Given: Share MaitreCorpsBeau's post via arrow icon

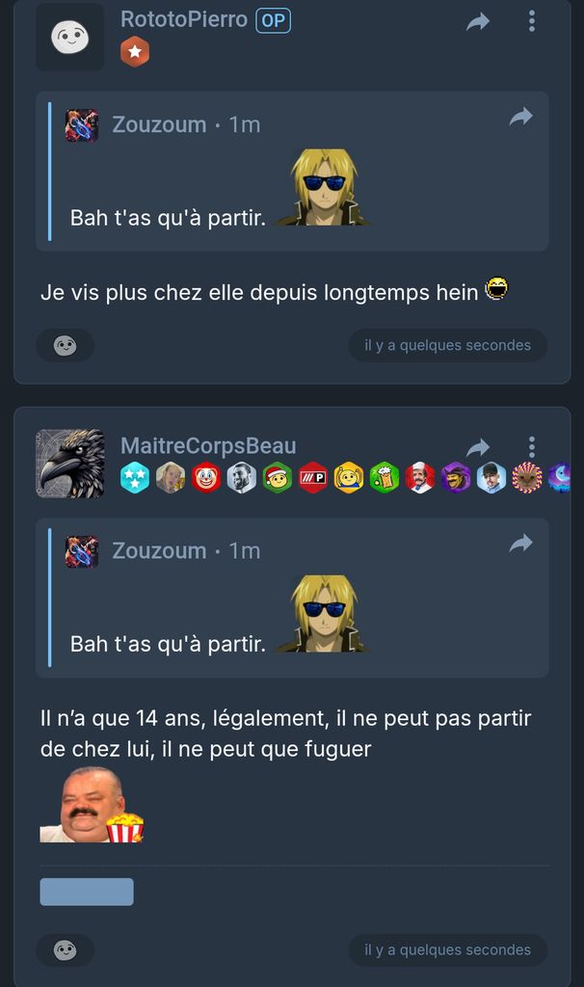Looking at the screenshot, I should pyautogui.click(x=478, y=447).
